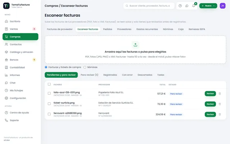
Task: Open Mis fichajes
Action: [20, 90]
